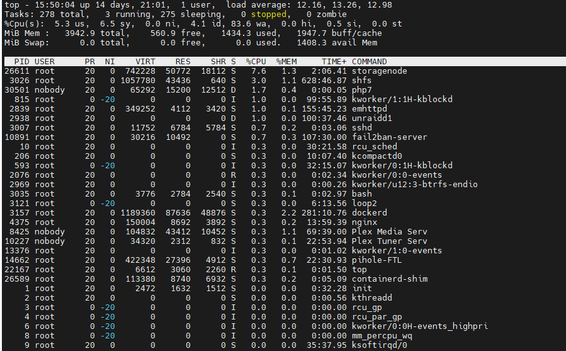Viewport: 566px width, 351px height.
Task: Select the -20 nice value of loop2
Action: click(108, 203)
